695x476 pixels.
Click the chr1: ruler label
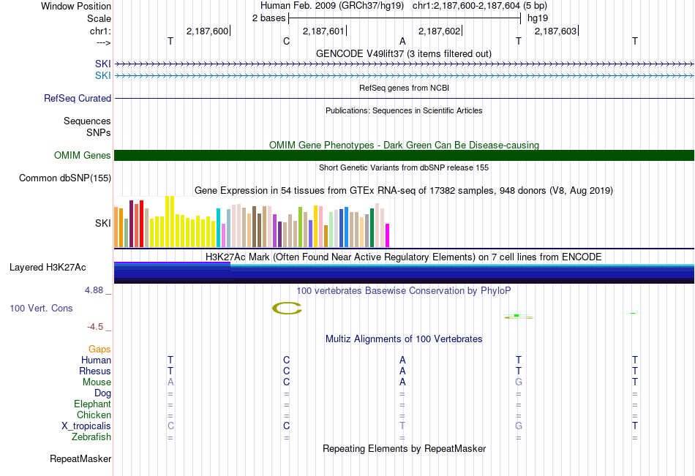[100, 31]
